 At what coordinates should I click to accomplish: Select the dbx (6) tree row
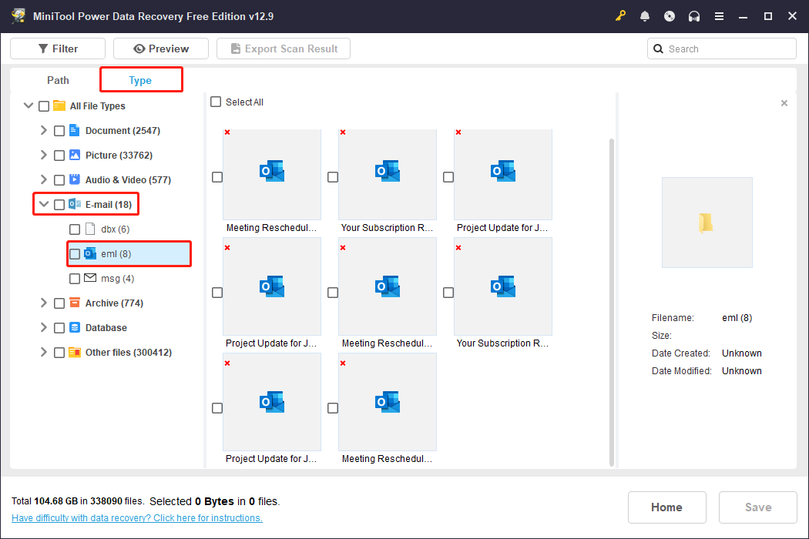(99, 229)
